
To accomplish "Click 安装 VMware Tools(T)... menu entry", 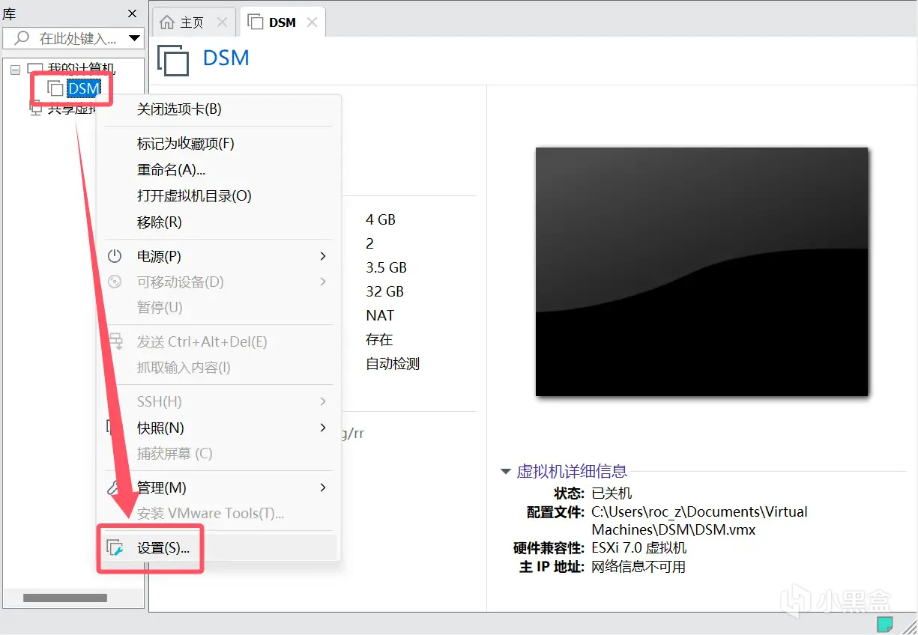I will [x=219, y=513].
